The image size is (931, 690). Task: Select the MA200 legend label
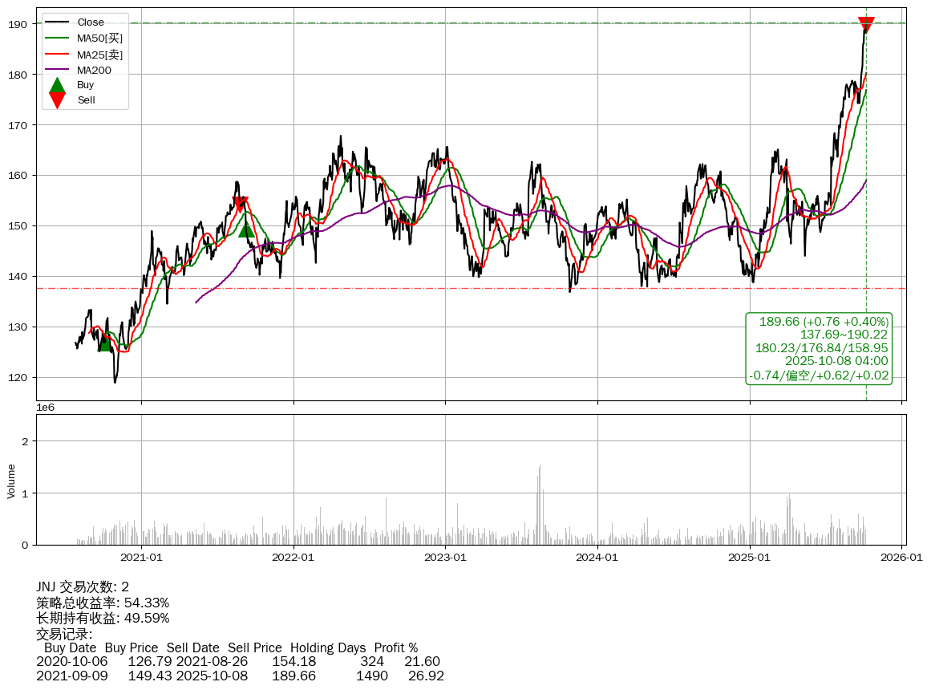coord(94,70)
